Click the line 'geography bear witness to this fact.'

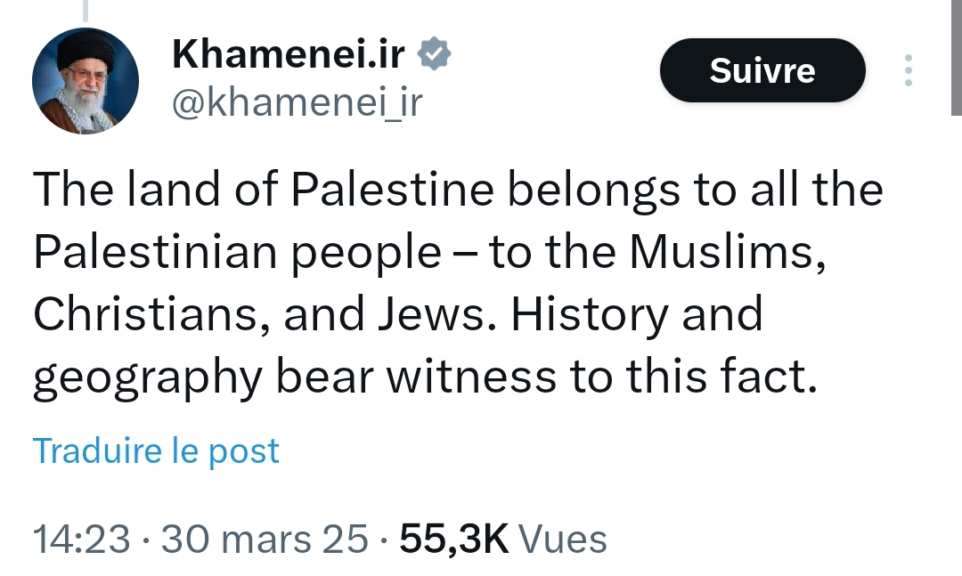coord(425,377)
